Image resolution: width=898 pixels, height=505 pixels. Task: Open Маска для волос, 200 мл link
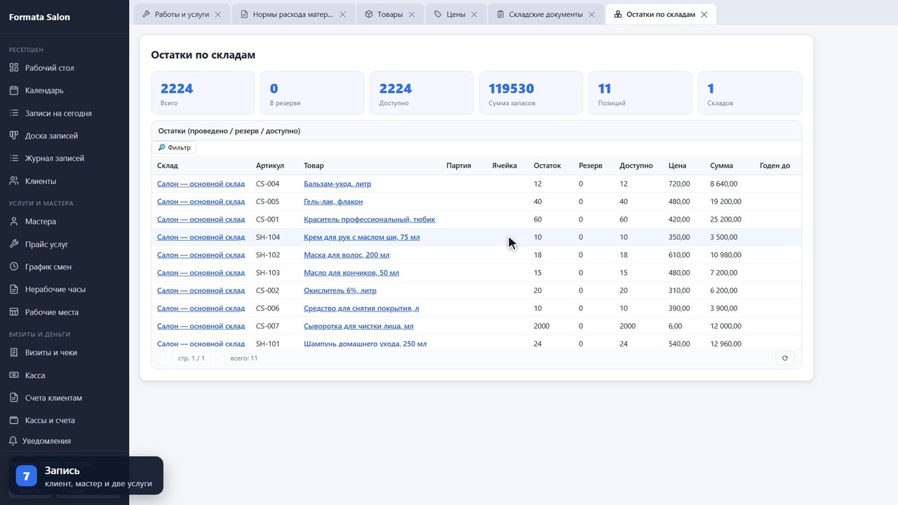click(347, 255)
